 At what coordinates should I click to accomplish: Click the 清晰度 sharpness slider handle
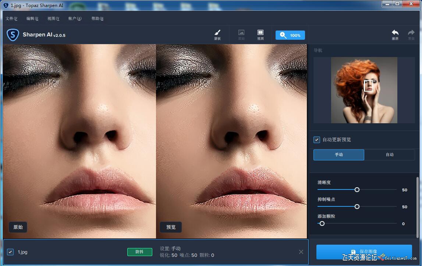(357, 190)
